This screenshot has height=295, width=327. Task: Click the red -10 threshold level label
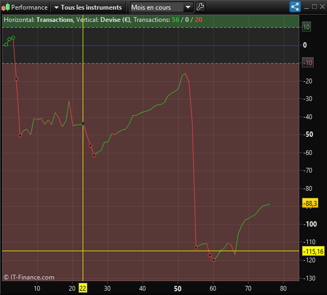coord(308,63)
